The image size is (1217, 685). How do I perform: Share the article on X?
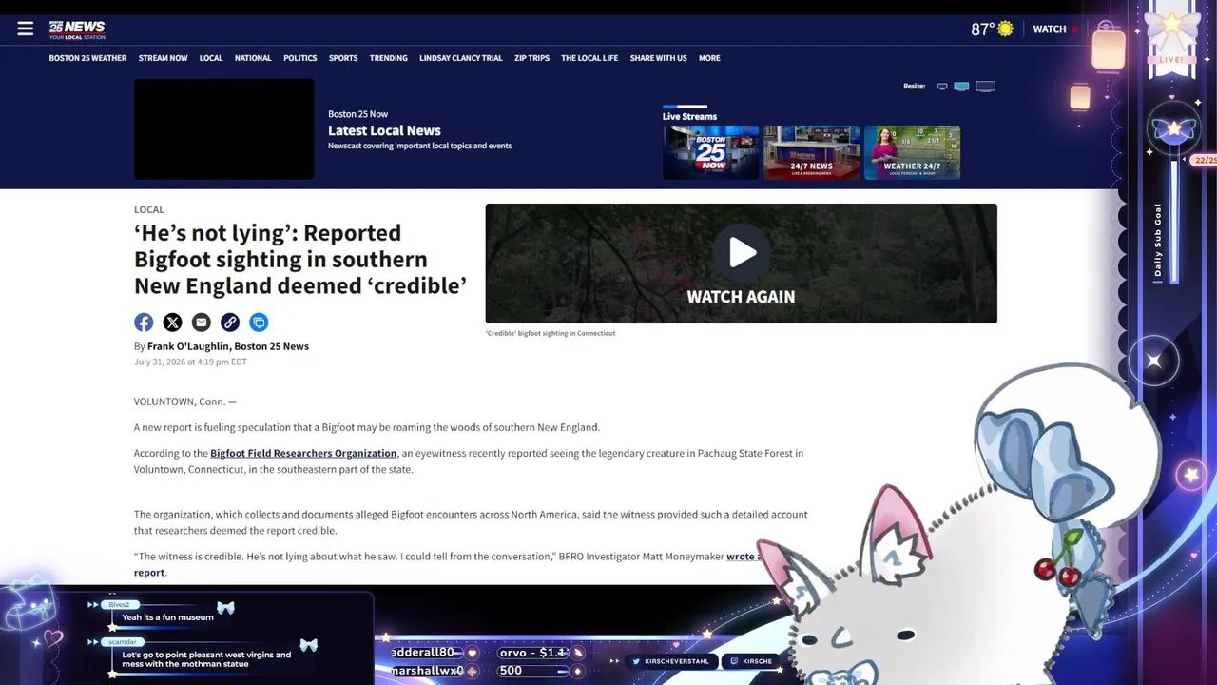click(x=172, y=323)
